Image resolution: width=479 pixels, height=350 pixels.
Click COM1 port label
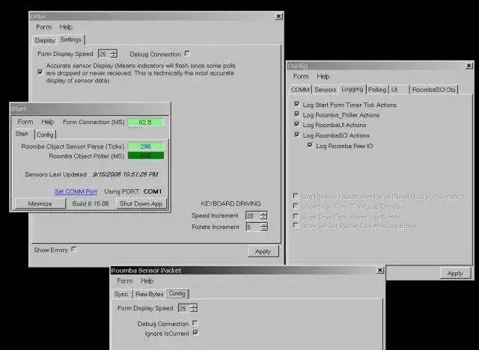coord(153,191)
